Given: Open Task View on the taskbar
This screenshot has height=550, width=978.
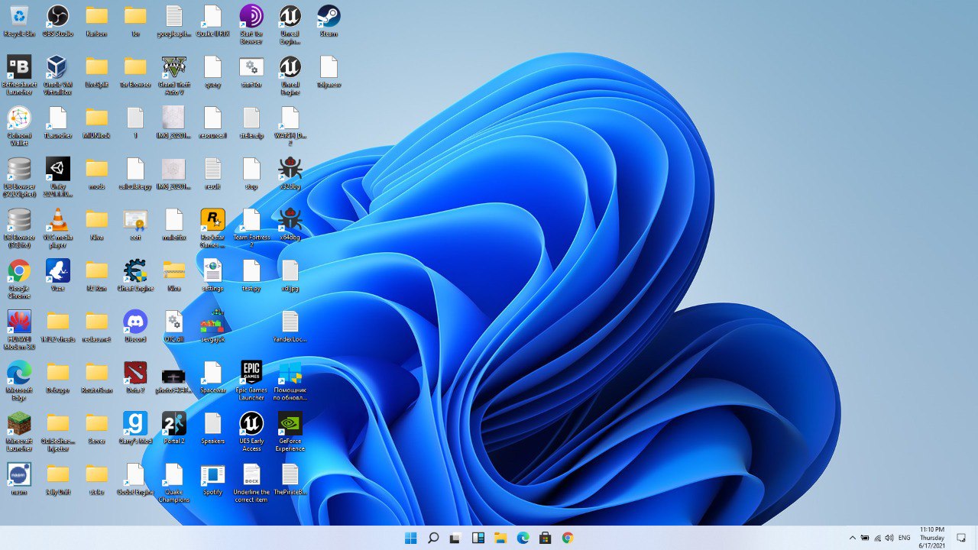Looking at the screenshot, I should coord(455,538).
